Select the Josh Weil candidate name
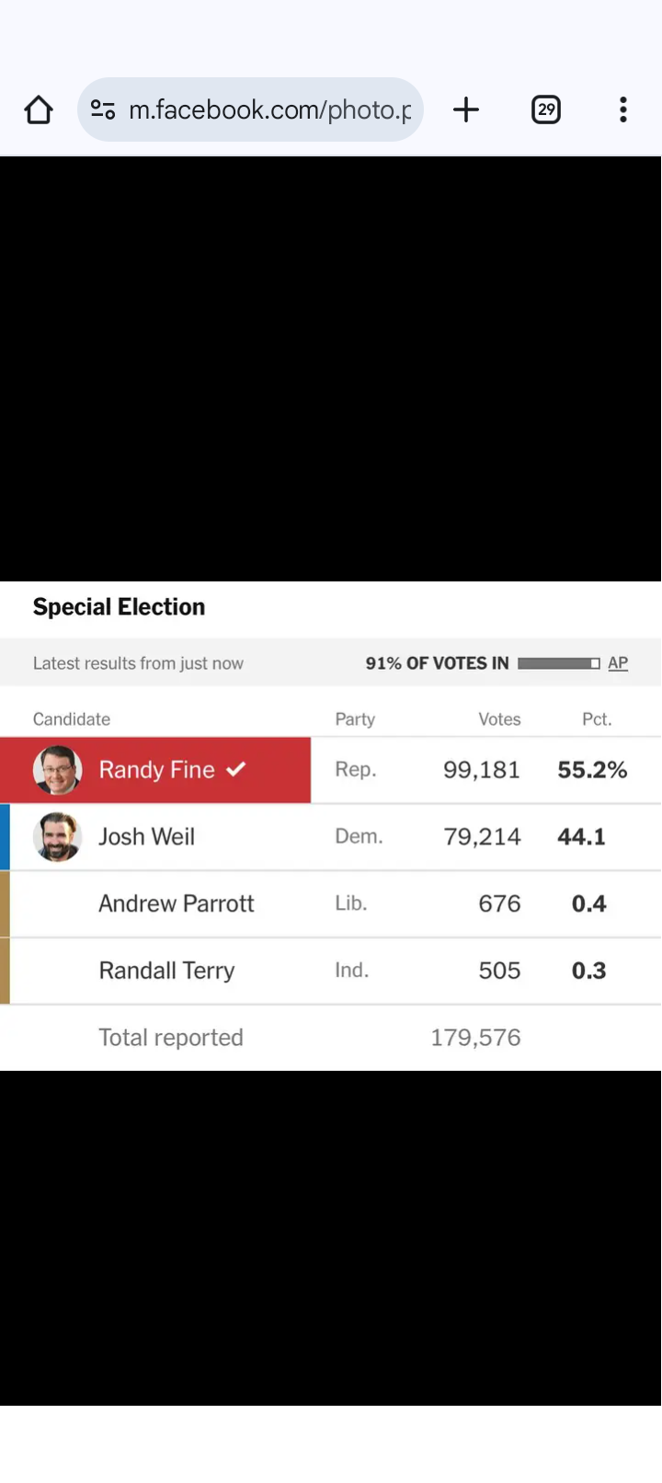The image size is (662, 1483). click(x=147, y=837)
